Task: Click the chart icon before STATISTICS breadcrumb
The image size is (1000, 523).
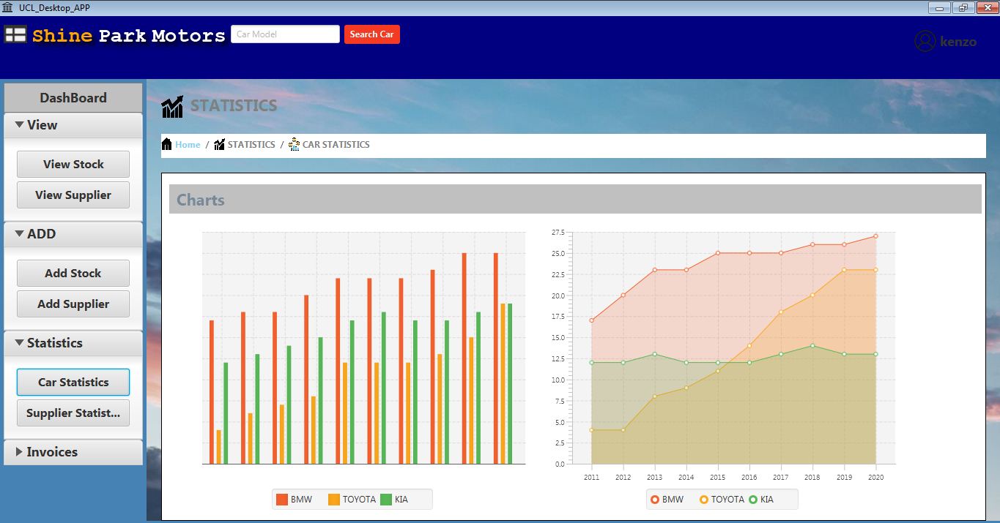Action: click(x=219, y=144)
